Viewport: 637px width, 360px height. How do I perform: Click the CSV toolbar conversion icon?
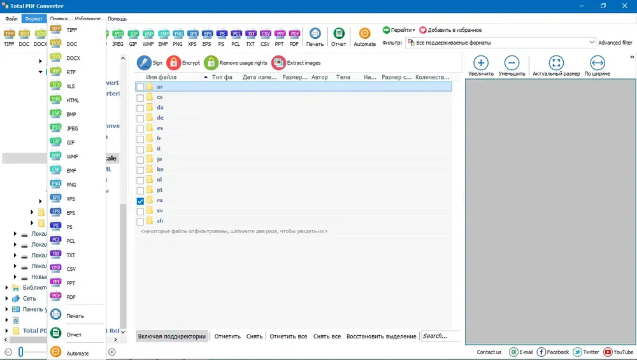[x=265, y=38]
